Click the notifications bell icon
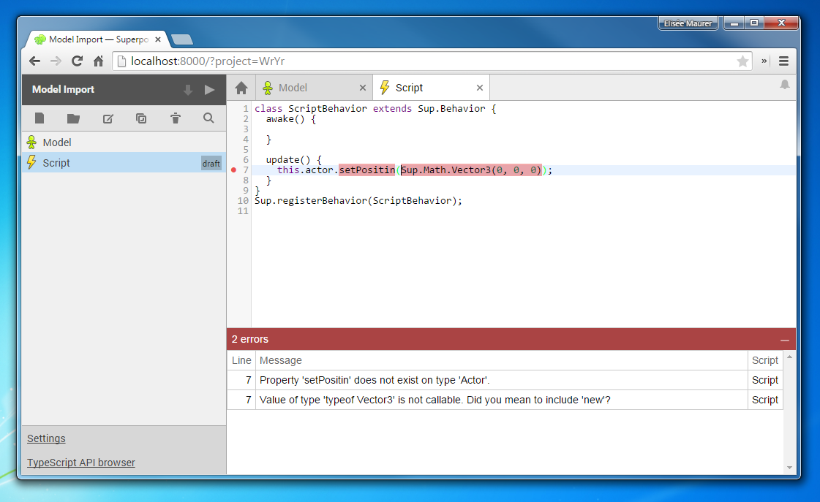The image size is (820, 502). (x=784, y=84)
